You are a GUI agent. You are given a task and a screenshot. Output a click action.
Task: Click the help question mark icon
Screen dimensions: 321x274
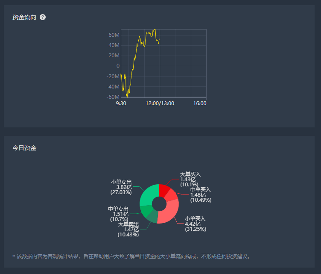click(x=43, y=17)
